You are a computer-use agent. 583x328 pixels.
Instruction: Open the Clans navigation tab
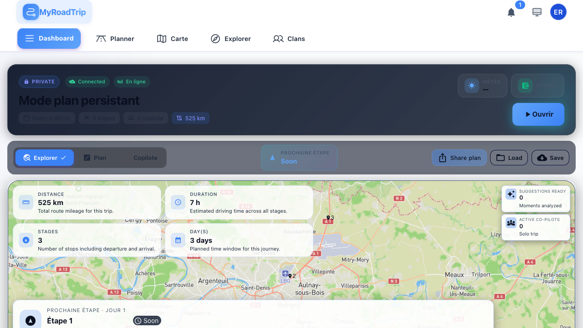coord(289,39)
